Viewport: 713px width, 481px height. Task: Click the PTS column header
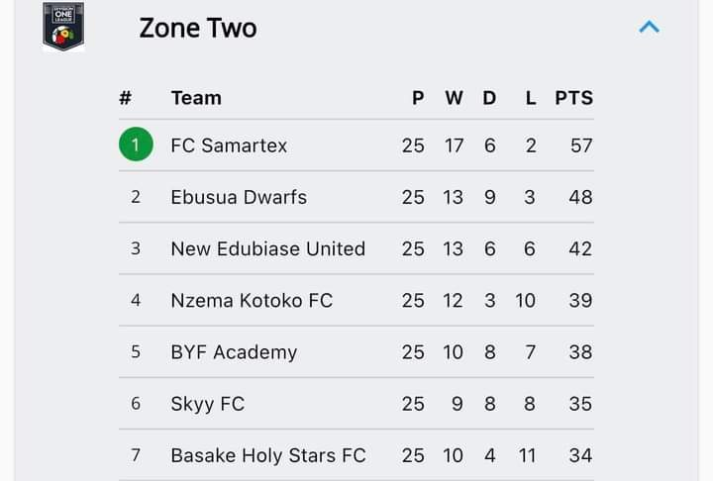point(573,98)
